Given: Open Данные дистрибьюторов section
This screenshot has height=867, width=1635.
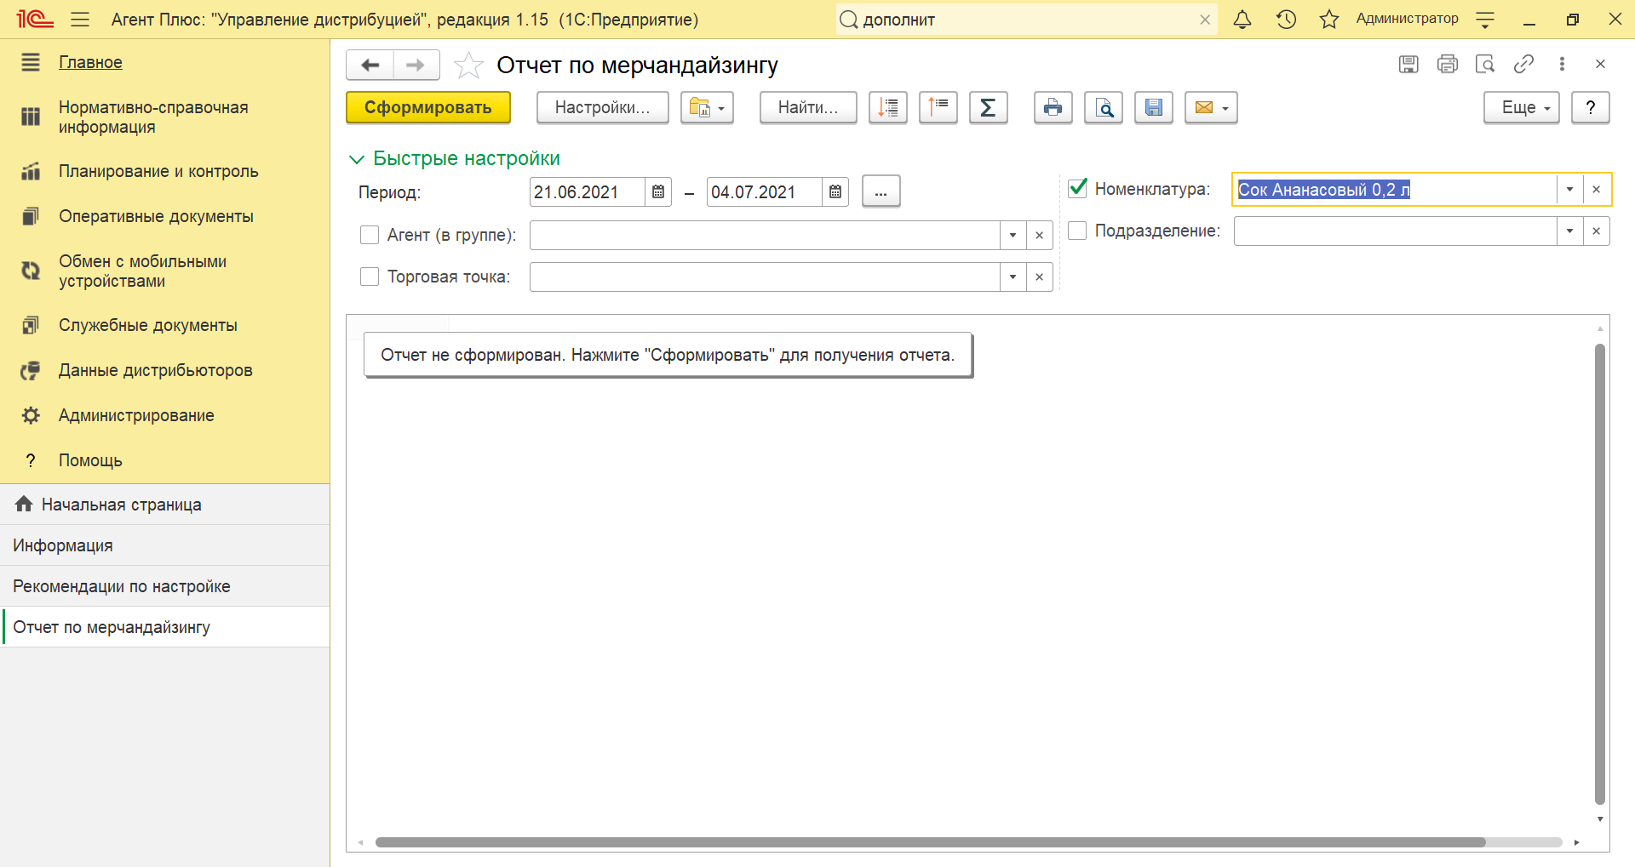Looking at the screenshot, I should [x=156, y=370].
